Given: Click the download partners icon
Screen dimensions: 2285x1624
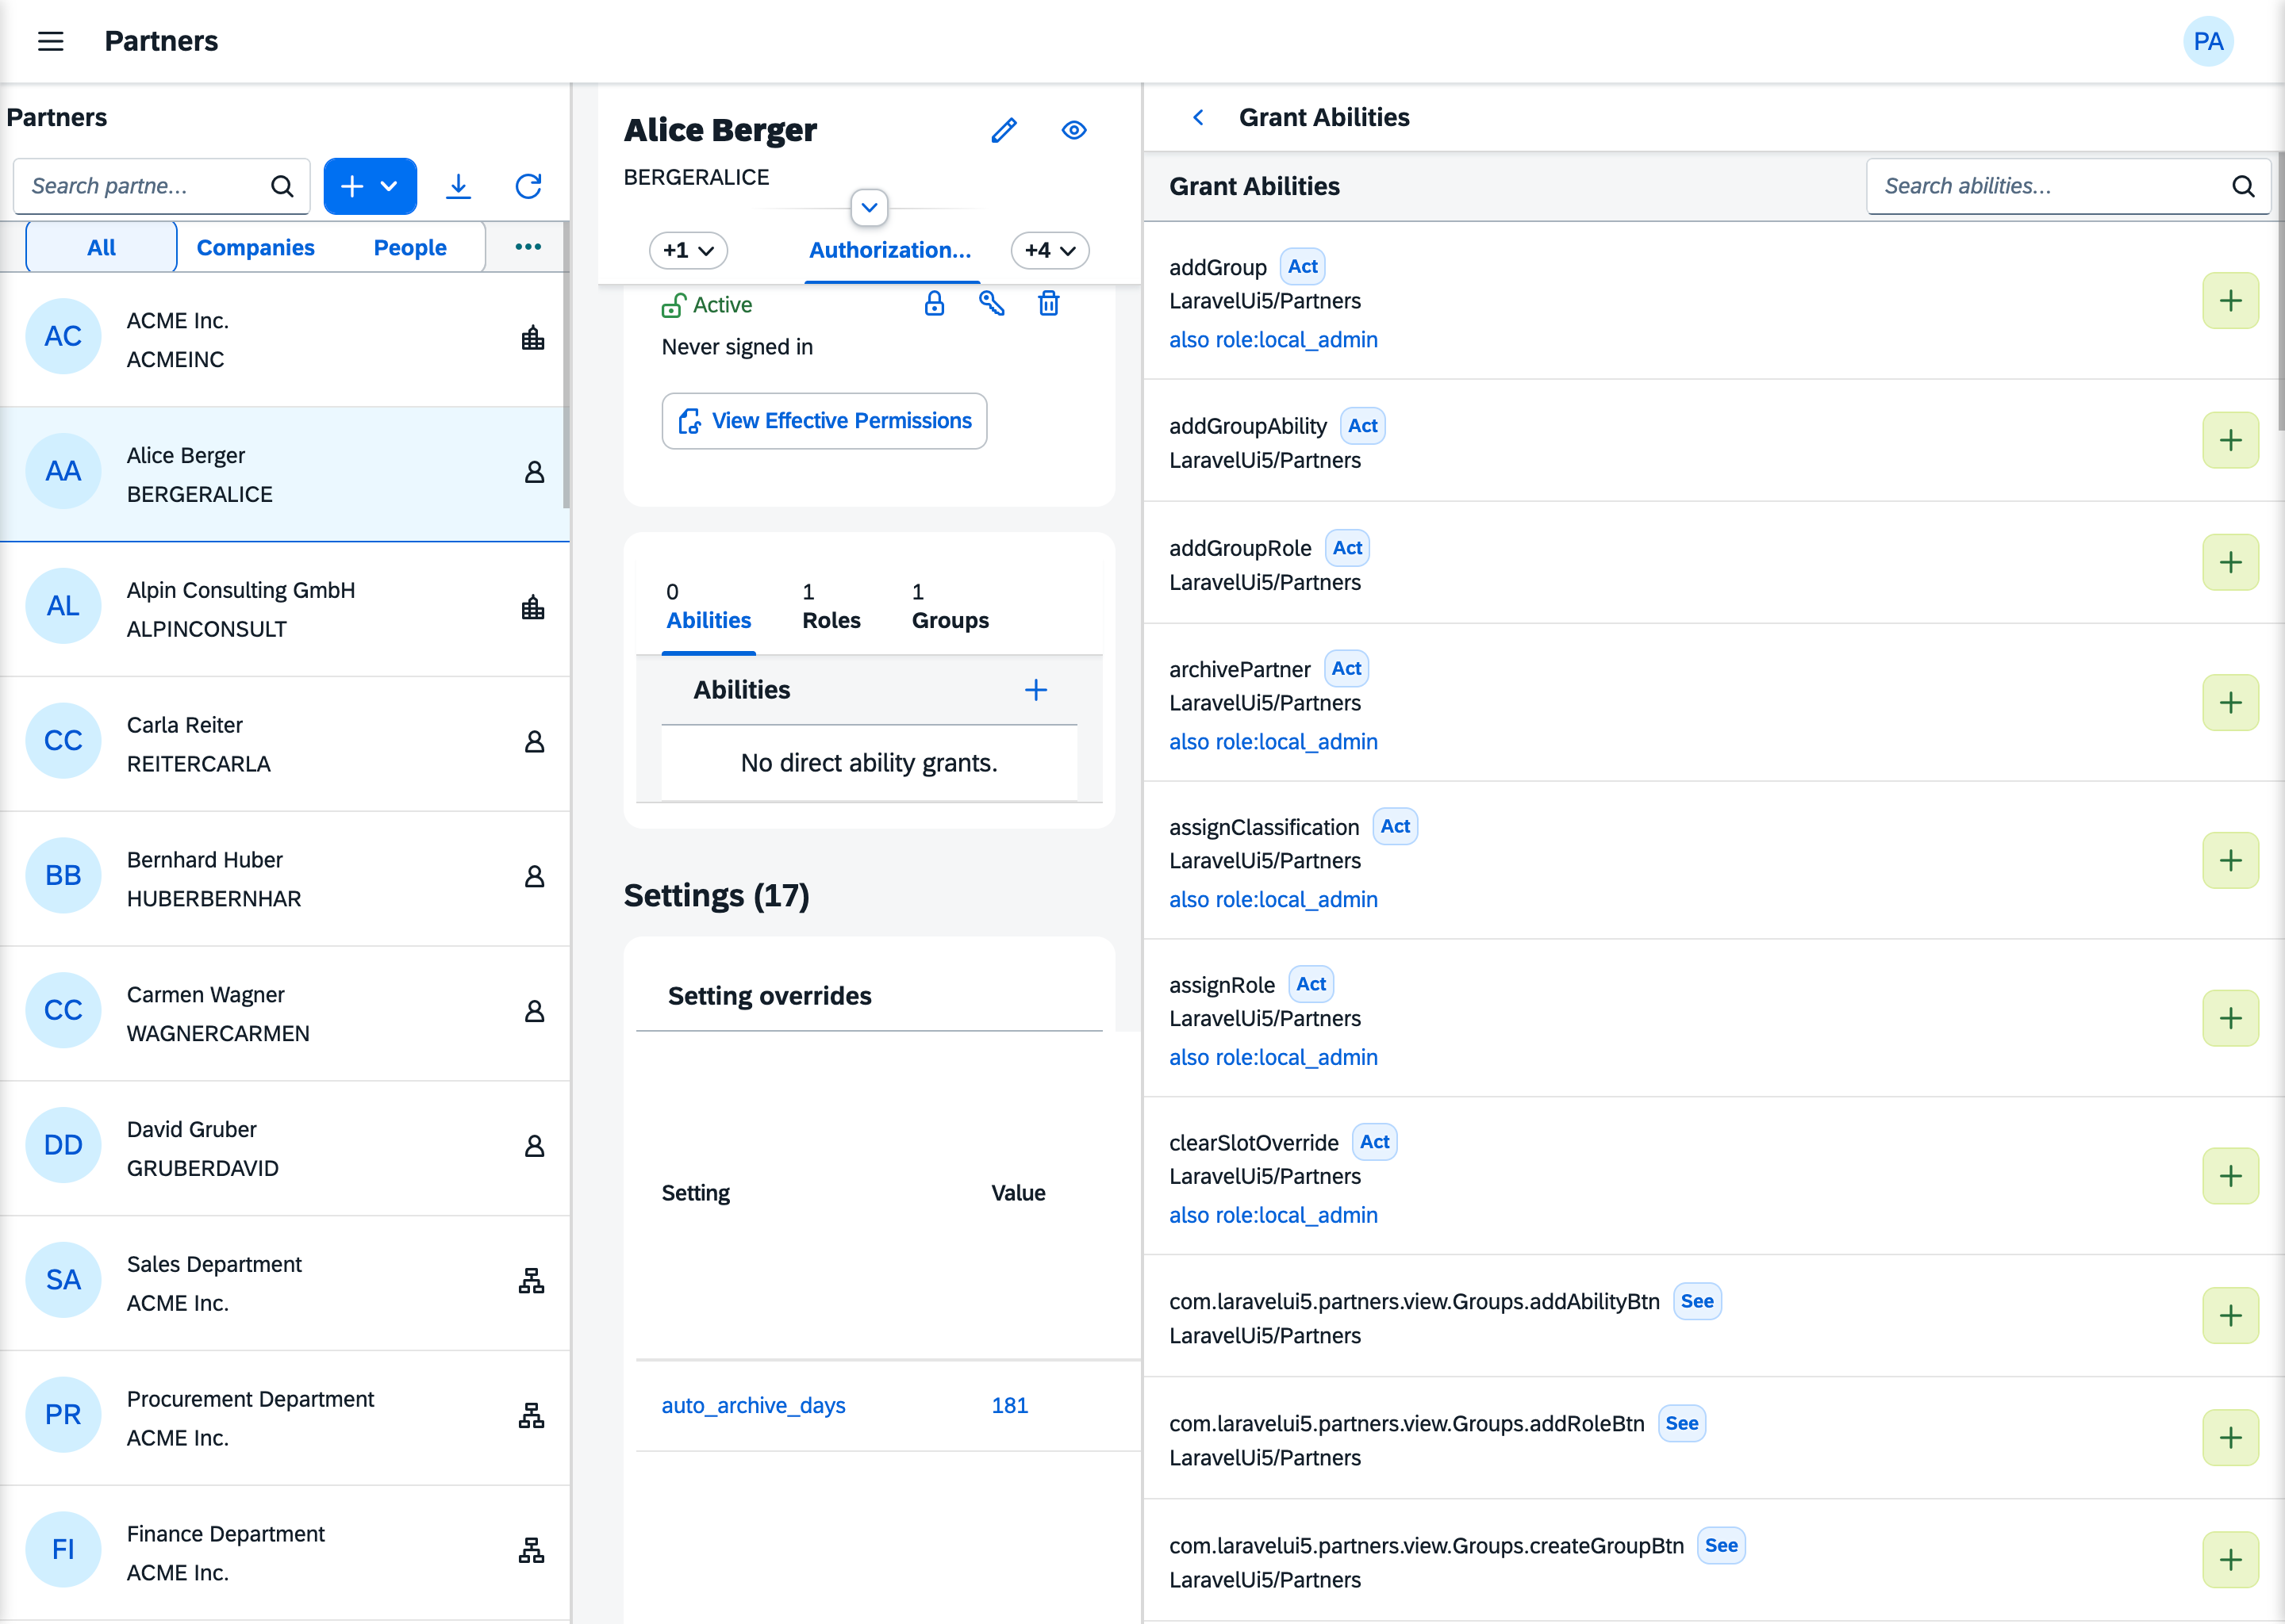Looking at the screenshot, I should (459, 186).
